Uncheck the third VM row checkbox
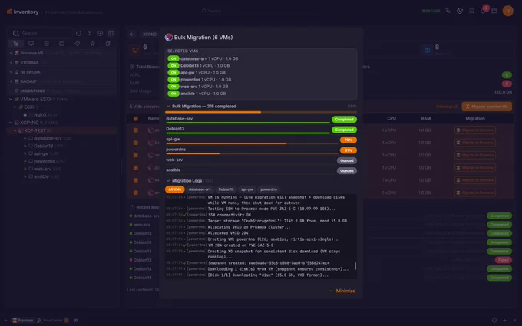 pyautogui.click(x=136, y=156)
